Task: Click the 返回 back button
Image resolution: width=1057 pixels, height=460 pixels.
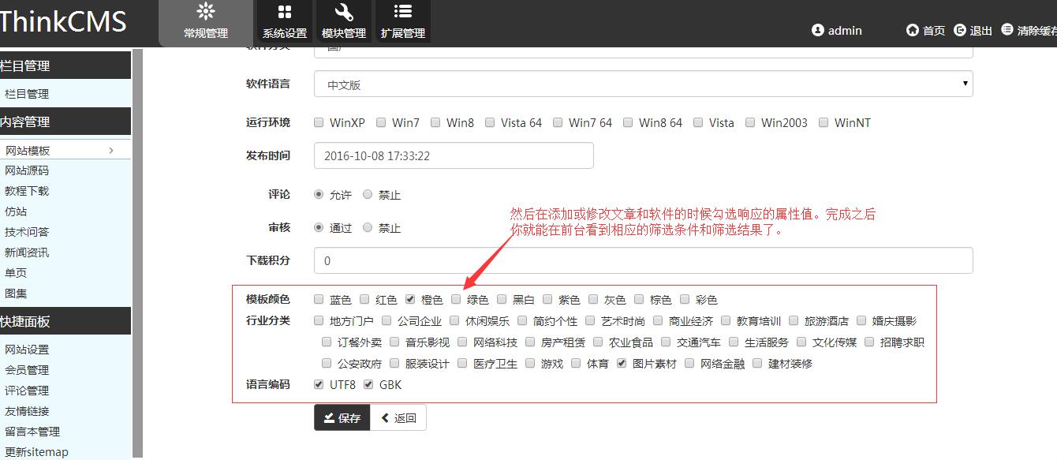Action: coord(398,417)
